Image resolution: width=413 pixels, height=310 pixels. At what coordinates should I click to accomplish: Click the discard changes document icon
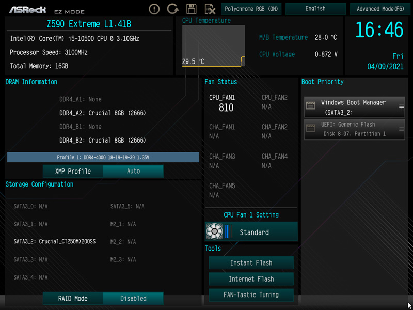[x=210, y=9]
